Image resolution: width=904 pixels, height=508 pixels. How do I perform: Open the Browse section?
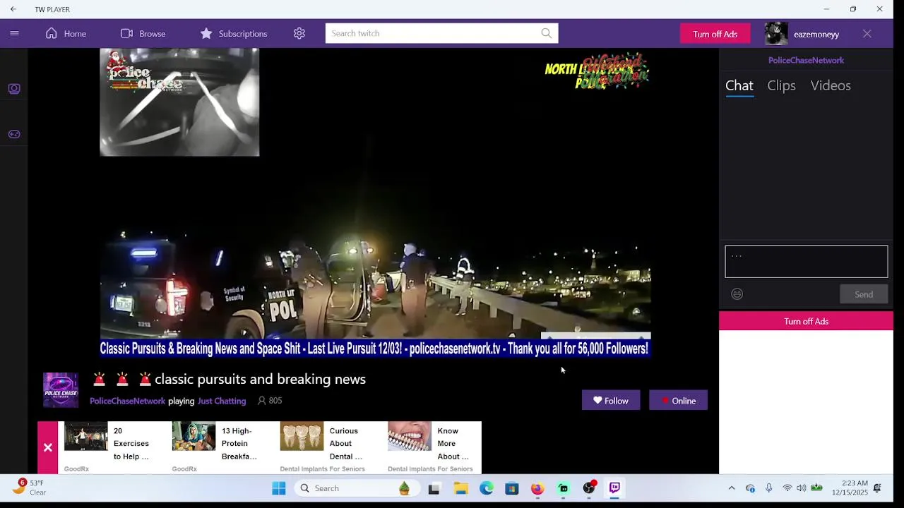[143, 33]
